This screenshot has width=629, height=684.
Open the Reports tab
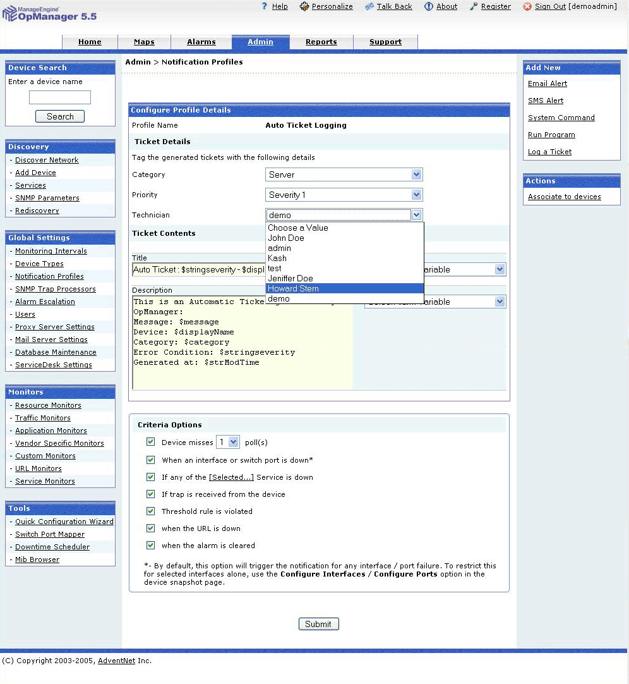coord(321,42)
